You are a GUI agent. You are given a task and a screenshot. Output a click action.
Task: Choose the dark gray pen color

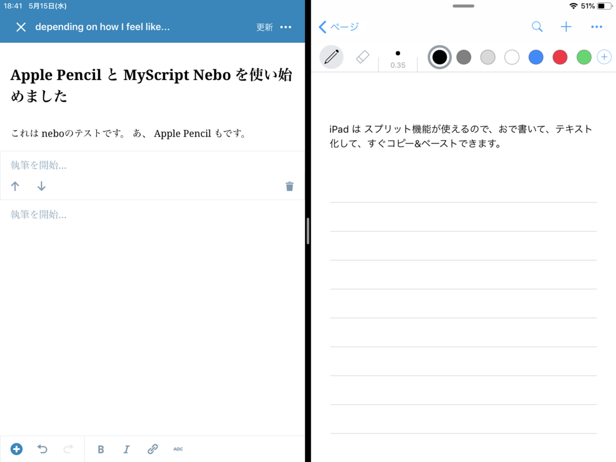click(464, 57)
